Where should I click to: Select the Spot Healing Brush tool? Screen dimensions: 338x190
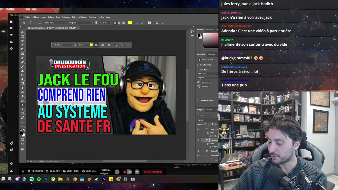click(22, 62)
